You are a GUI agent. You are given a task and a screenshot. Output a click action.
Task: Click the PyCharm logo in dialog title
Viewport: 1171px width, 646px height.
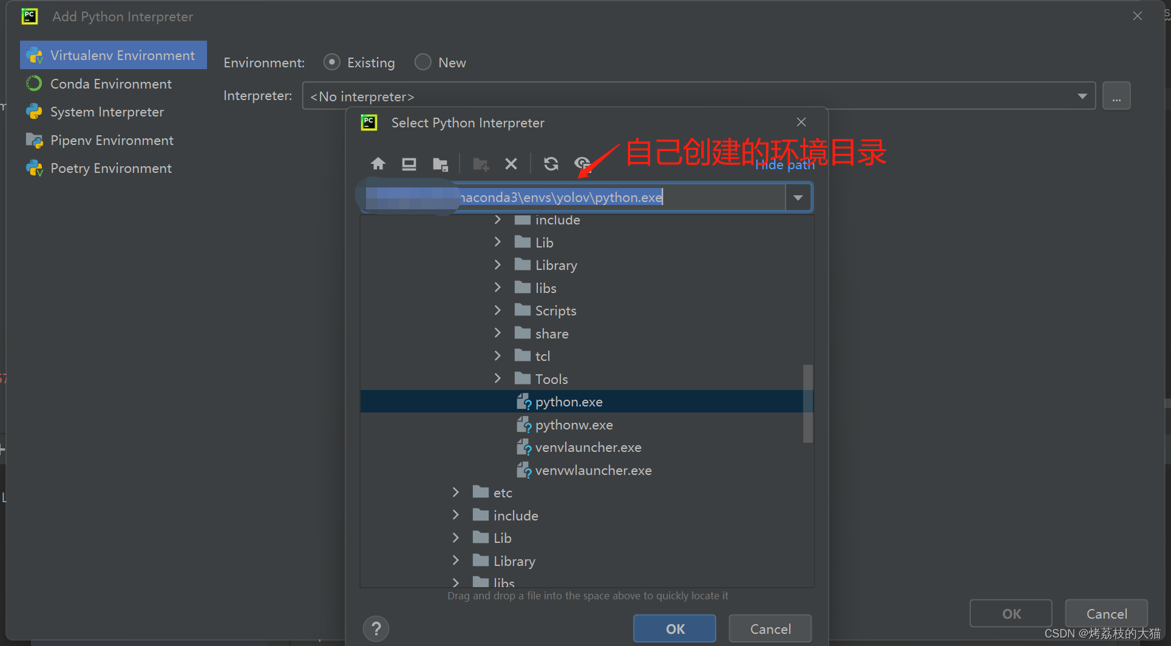pos(368,122)
